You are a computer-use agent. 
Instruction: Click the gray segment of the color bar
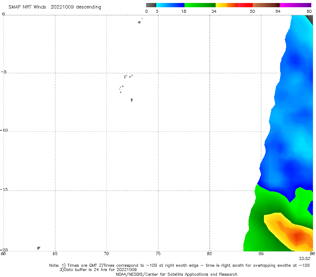151,5
